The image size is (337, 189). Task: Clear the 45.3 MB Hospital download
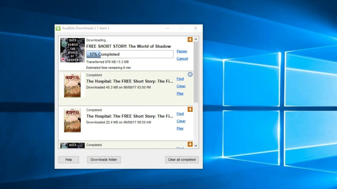181,86
